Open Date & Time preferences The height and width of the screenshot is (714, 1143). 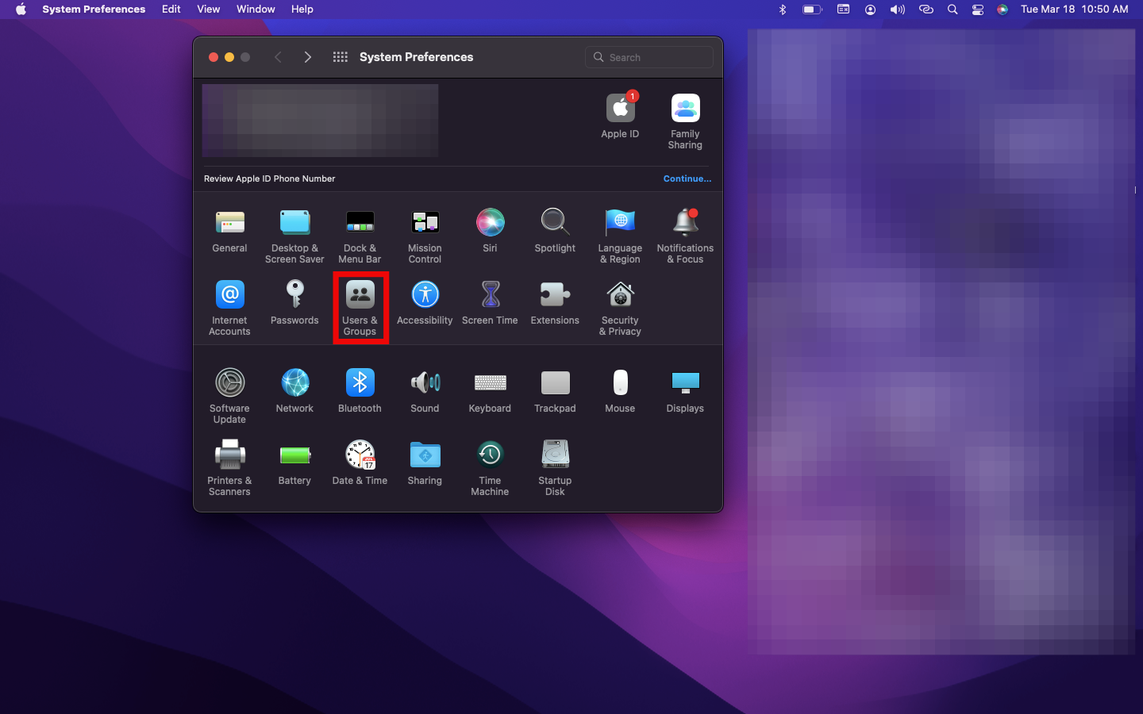[360, 463]
